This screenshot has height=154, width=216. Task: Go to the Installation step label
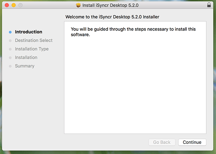click(x=26, y=58)
